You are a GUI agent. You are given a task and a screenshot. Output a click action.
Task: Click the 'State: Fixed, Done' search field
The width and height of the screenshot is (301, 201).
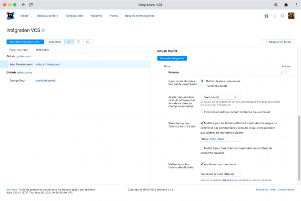coord(221,139)
